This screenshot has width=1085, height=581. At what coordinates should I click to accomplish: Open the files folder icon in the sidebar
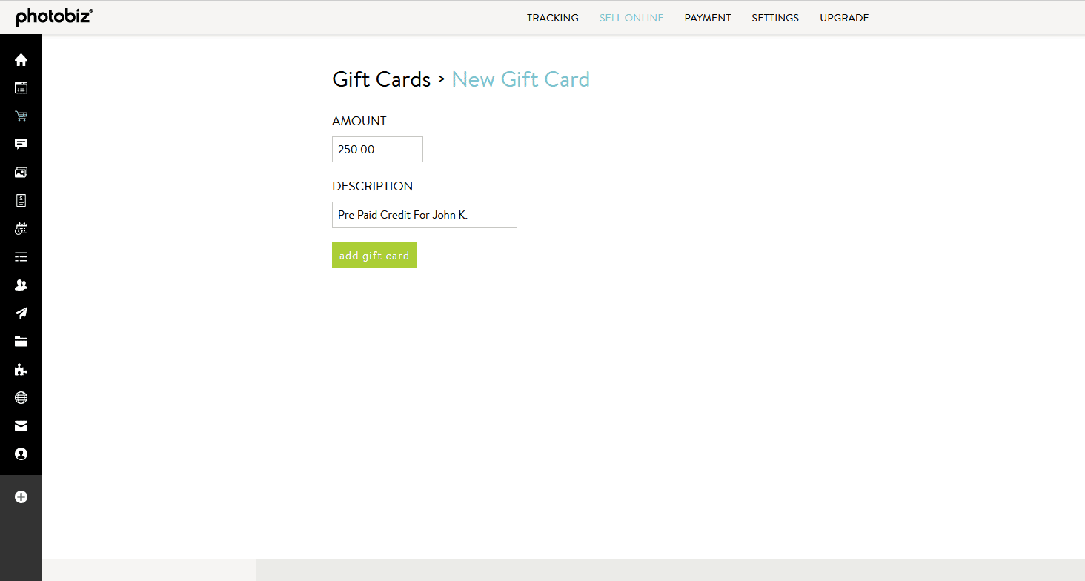(x=21, y=341)
